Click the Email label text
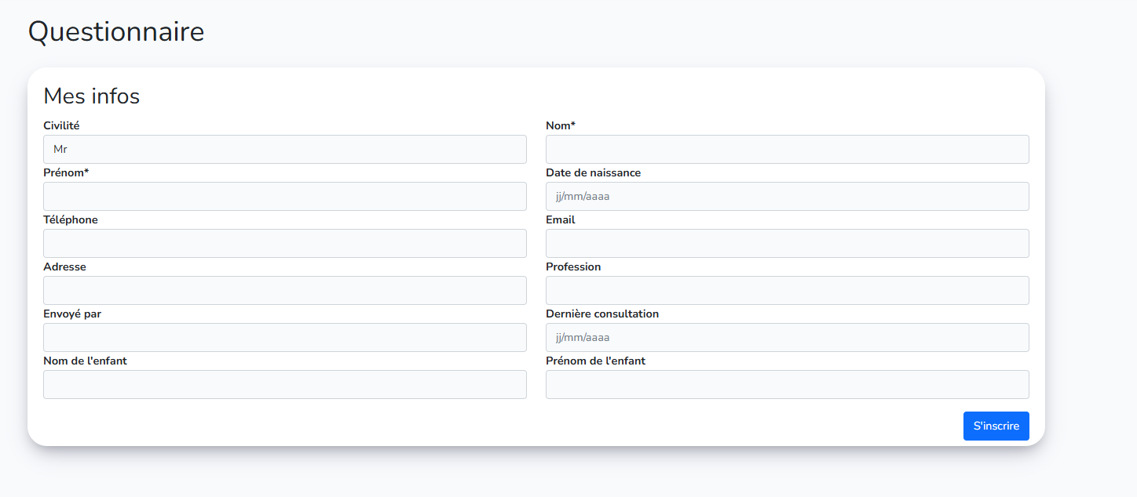The height and width of the screenshot is (497, 1137). click(561, 219)
